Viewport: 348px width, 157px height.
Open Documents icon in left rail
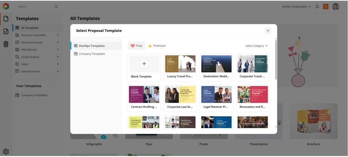pyautogui.click(x=6, y=31)
